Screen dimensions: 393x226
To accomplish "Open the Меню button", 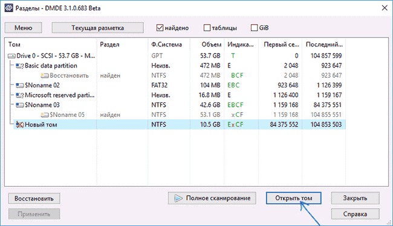I will 24,28.
